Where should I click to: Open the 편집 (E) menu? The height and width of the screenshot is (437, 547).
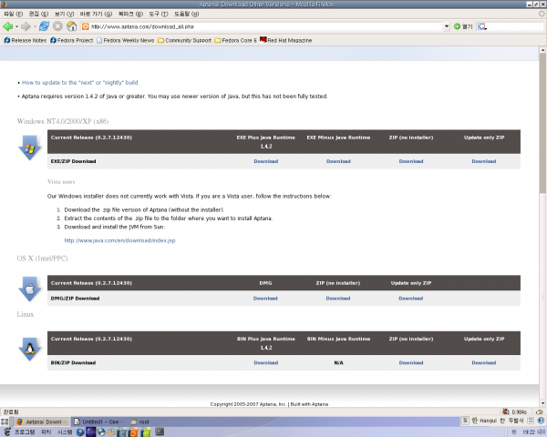click(x=38, y=14)
